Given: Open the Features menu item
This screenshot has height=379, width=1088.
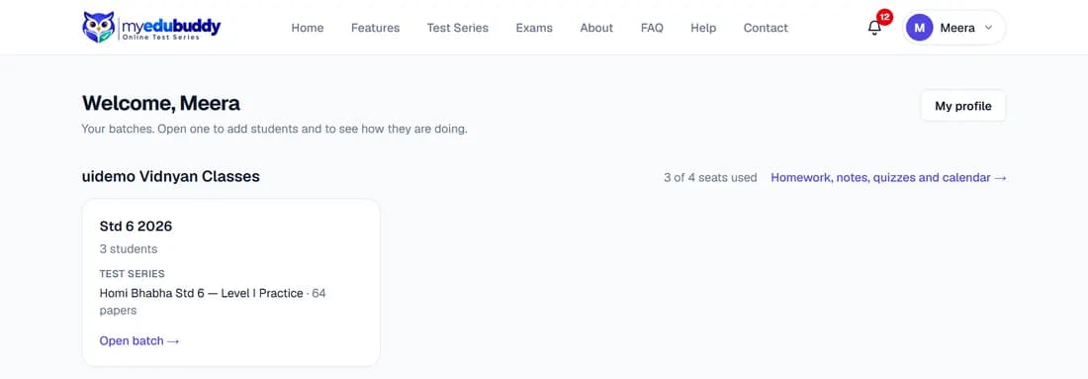Looking at the screenshot, I should [x=376, y=28].
